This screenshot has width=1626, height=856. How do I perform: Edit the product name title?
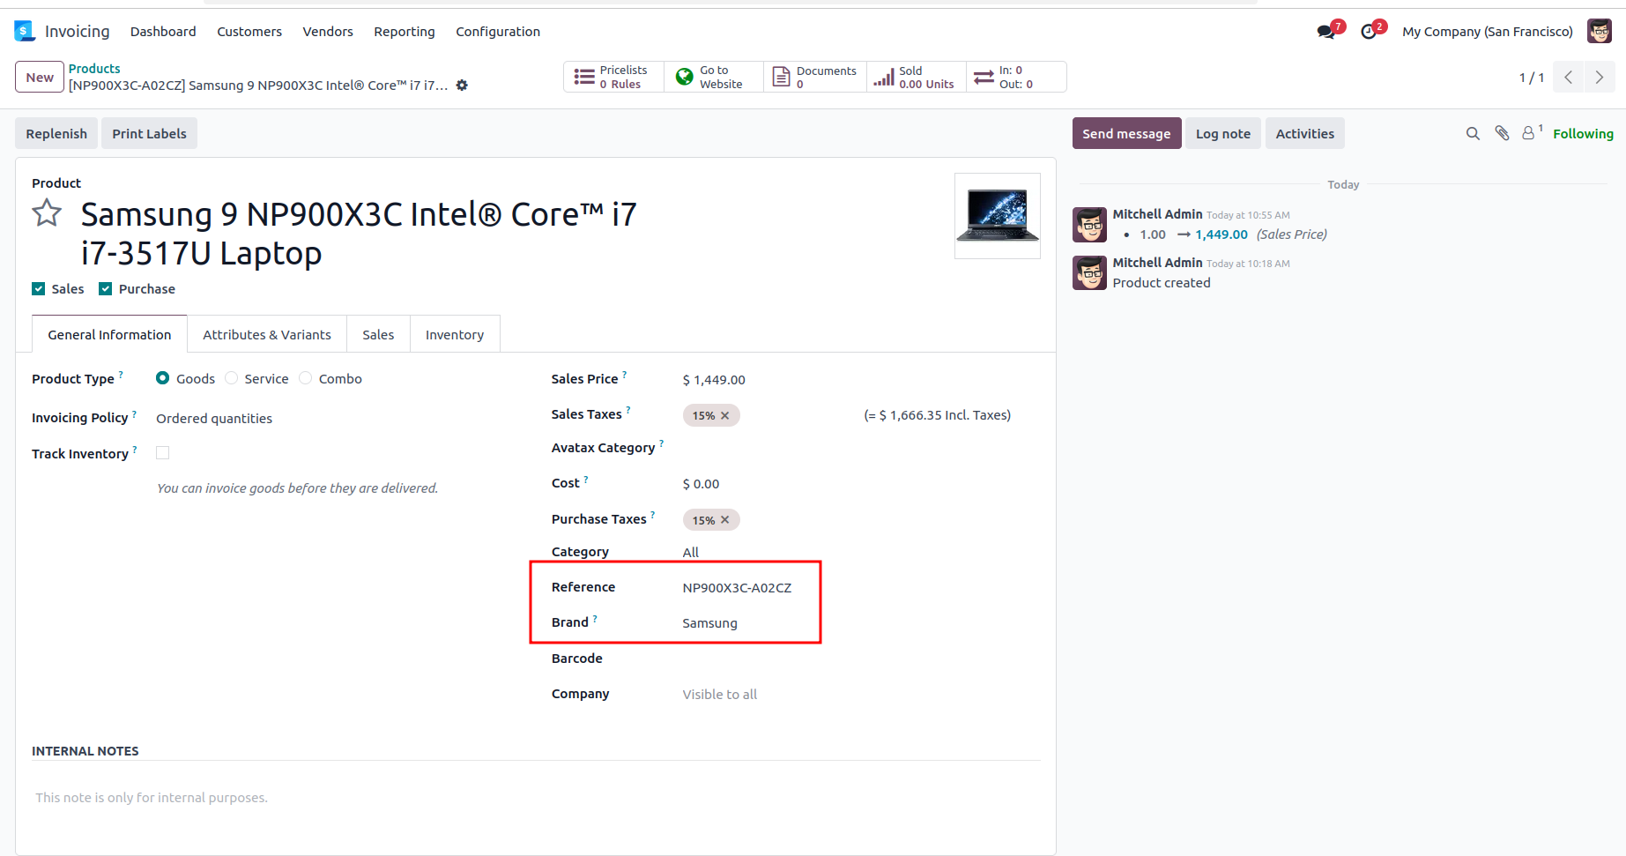359,234
